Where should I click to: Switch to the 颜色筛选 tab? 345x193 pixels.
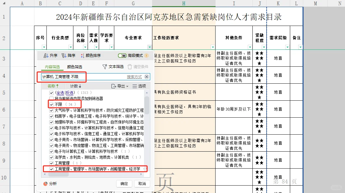pyautogui.click(x=74, y=67)
